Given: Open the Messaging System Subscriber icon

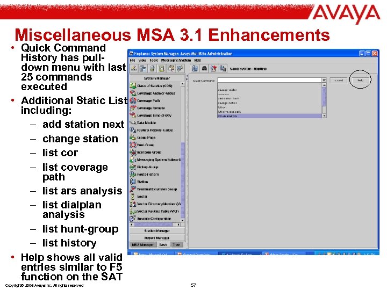Looking at the screenshot, I should [133, 160].
